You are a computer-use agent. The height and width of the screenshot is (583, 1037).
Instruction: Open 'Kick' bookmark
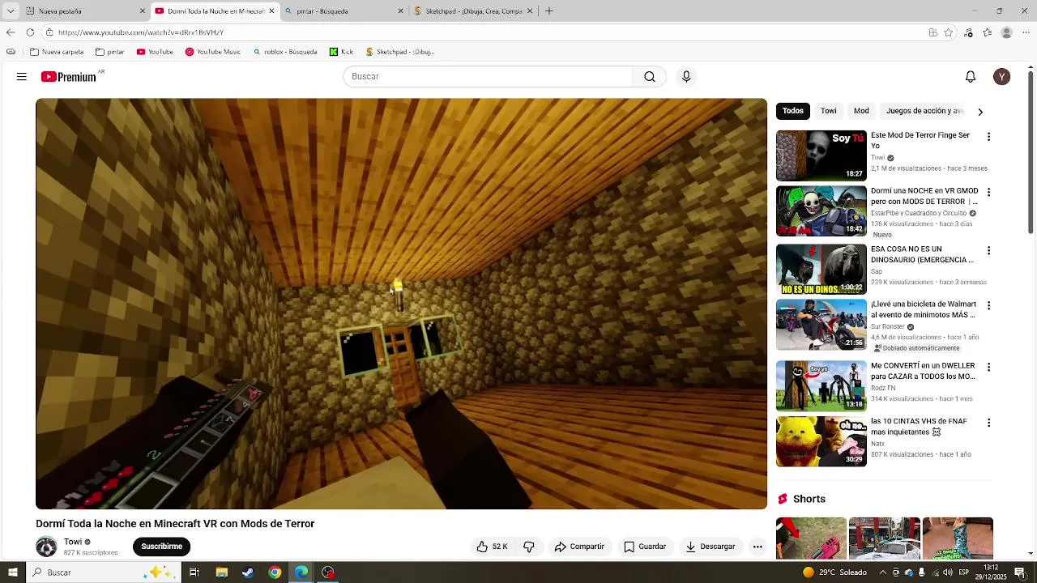(340, 52)
